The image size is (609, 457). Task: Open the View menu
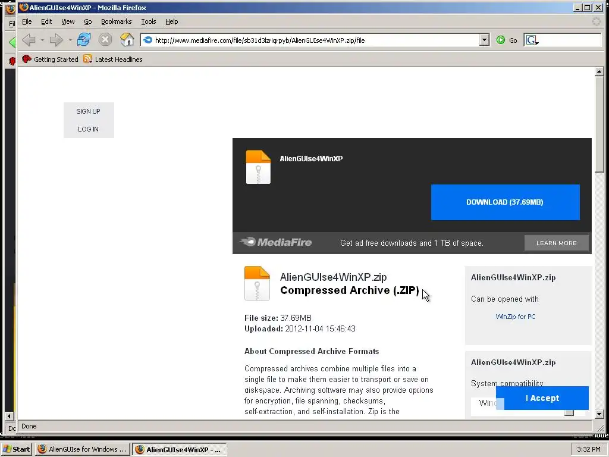point(68,21)
